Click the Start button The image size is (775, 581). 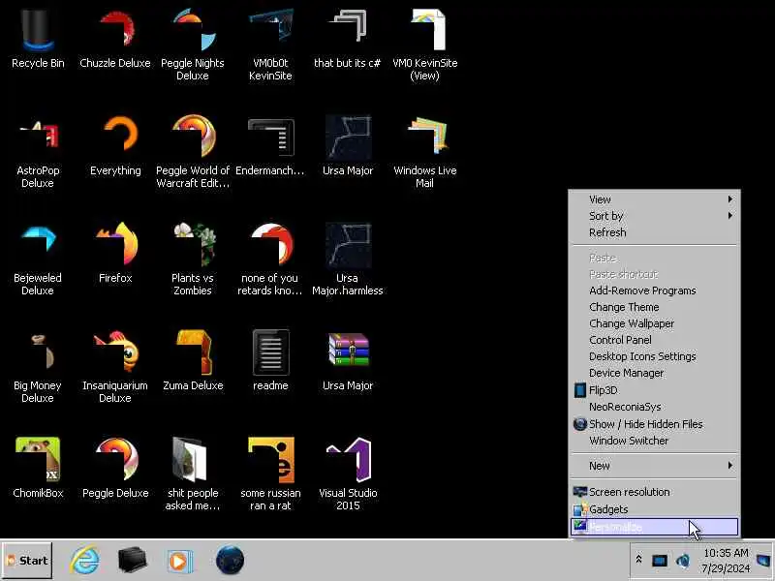27,561
